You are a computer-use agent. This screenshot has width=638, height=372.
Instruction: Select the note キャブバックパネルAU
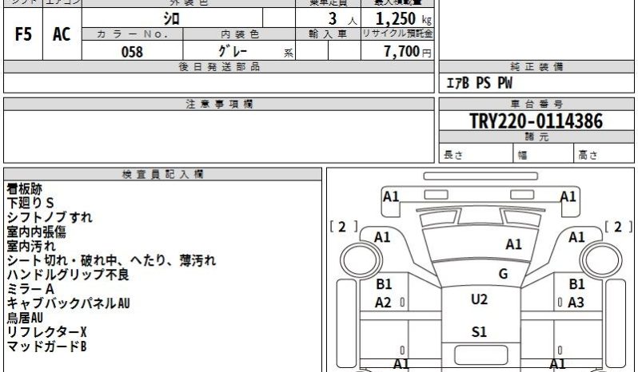click(69, 303)
